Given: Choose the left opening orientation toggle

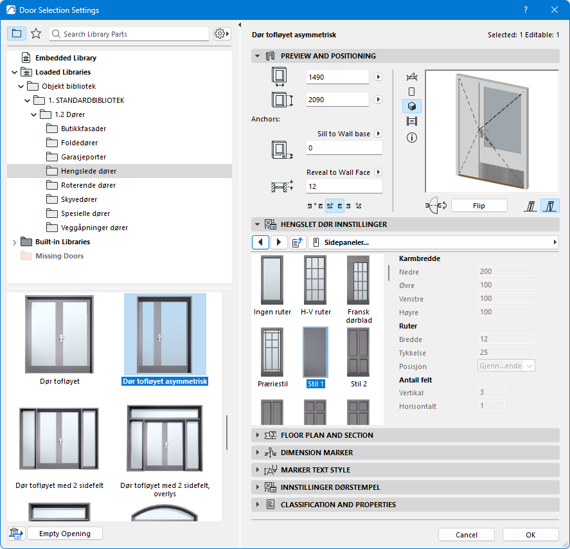Looking at the screenshot, I should tap(530, 206).
